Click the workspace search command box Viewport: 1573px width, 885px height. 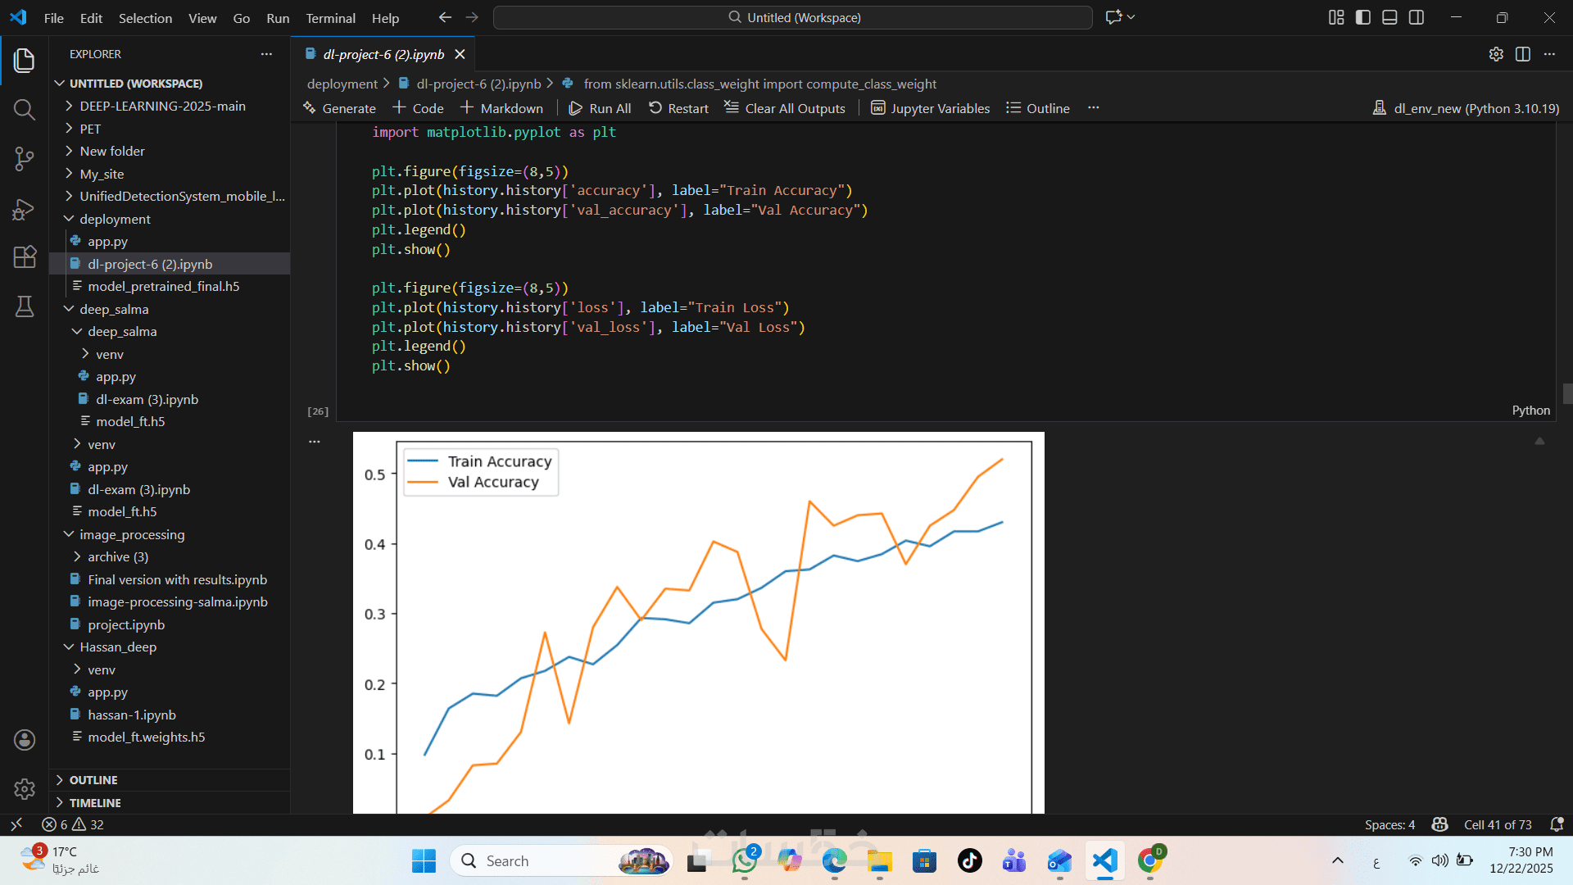pos(793,17)
